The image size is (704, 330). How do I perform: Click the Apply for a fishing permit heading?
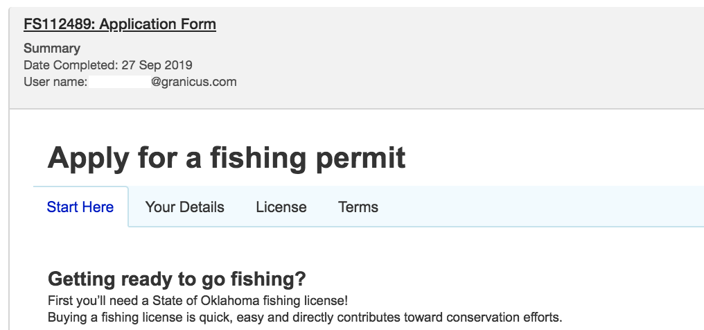point(226,158)
